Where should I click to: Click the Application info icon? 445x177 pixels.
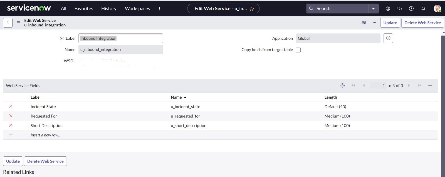click(388, 38)
